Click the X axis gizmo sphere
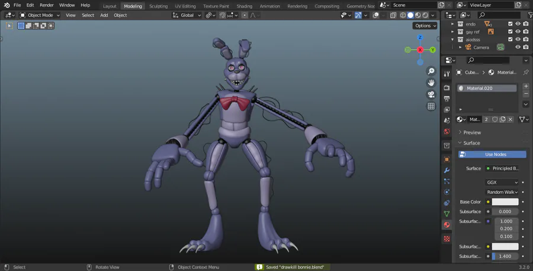 tap(420, 50)
